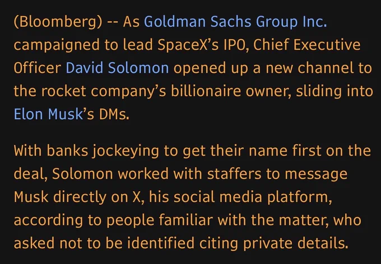Click the "(Bloomberg)" source label
Viewport: 381px width, 264px height.
coord(58,22)
